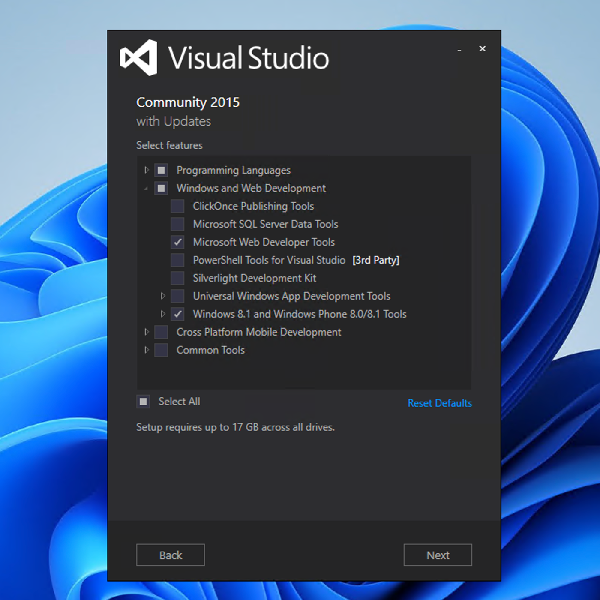
Task: Expand Windows 8.1 and Windows Phone arrow
Action: (163, 314)
